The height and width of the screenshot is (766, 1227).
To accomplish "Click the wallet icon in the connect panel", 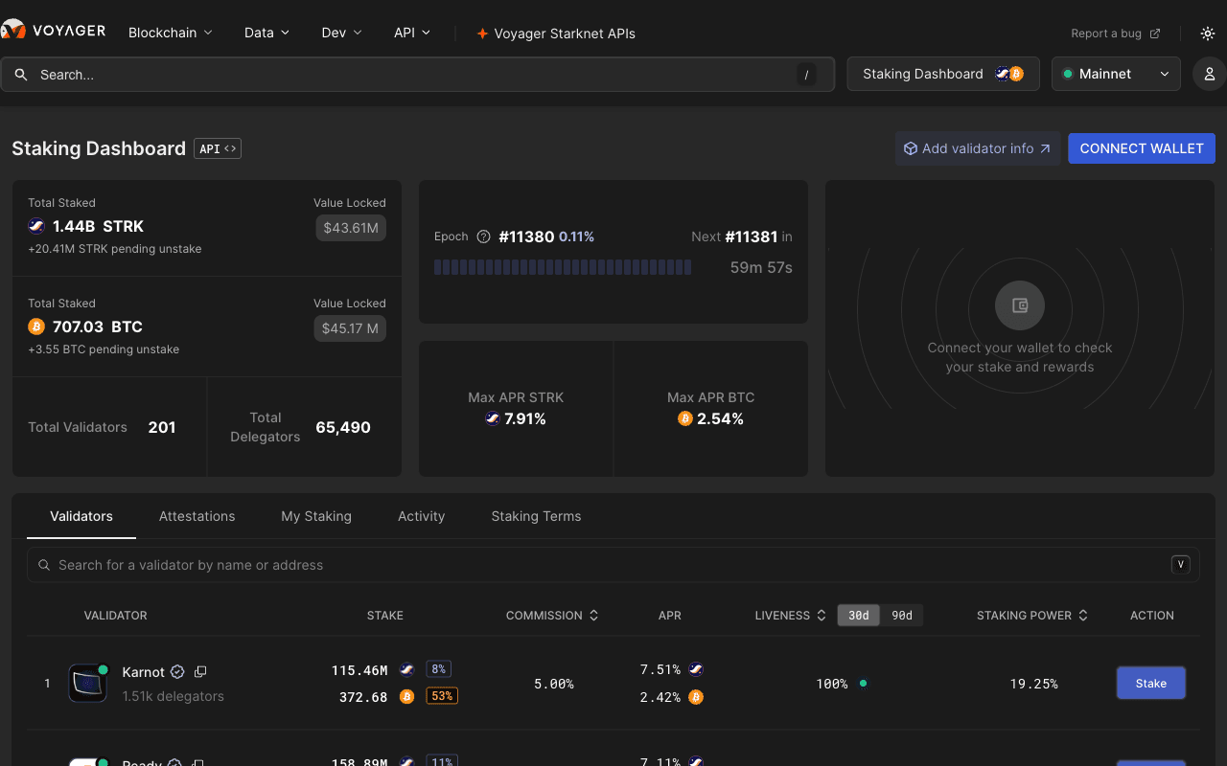I will pos(1020,305).
